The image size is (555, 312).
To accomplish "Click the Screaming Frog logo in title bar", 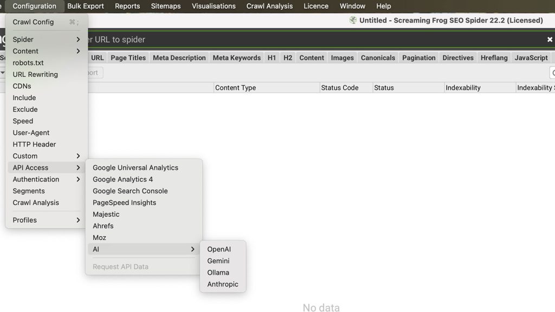I will pos(353,20).
